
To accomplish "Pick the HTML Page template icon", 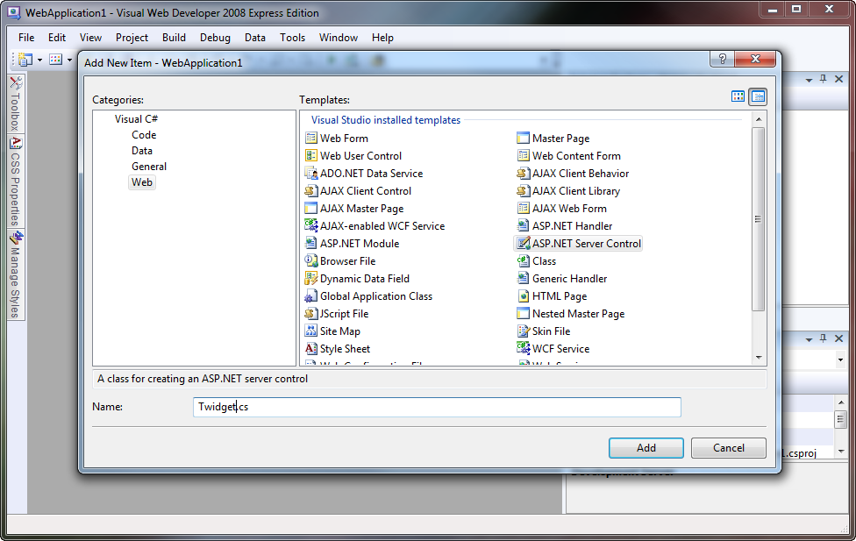I will pos(523,295).
